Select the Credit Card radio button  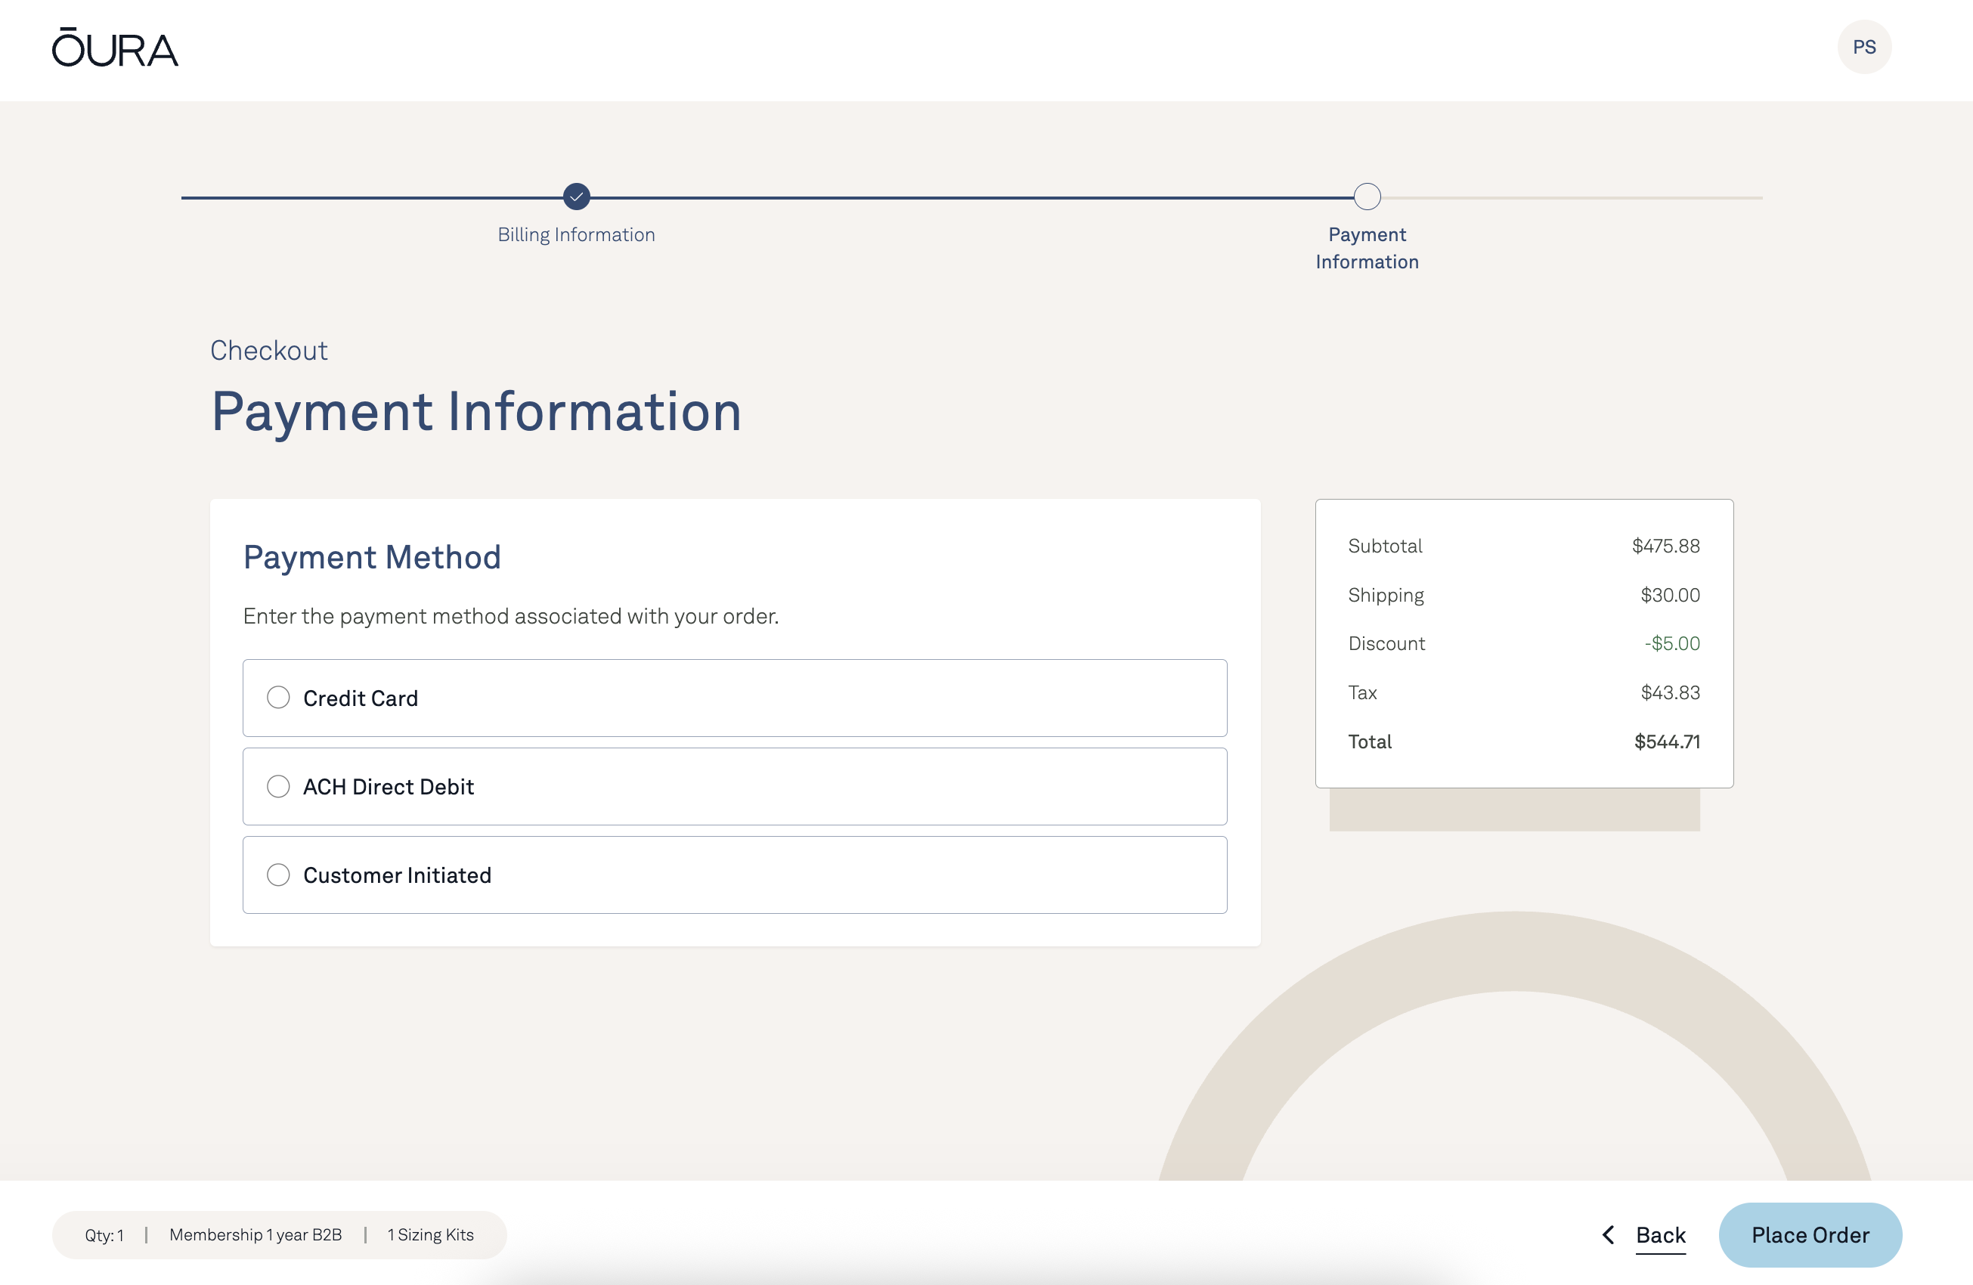(278, 697)
